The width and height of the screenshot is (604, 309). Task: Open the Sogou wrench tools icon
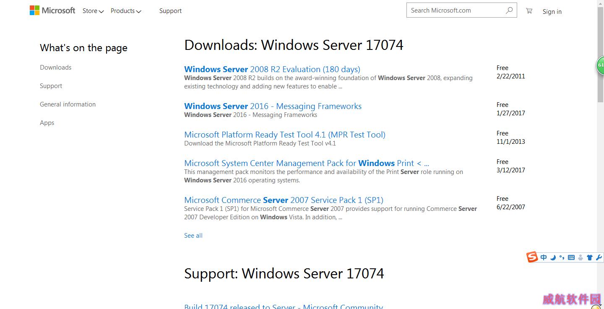tap(599, 257)
